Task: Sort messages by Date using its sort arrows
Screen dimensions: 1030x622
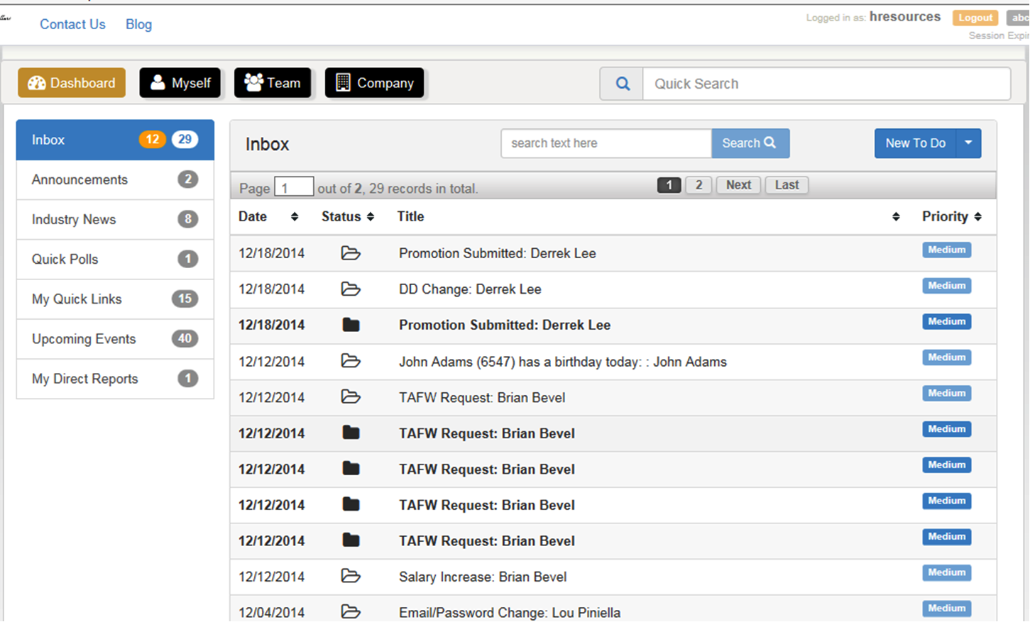Action: (295, 216)
